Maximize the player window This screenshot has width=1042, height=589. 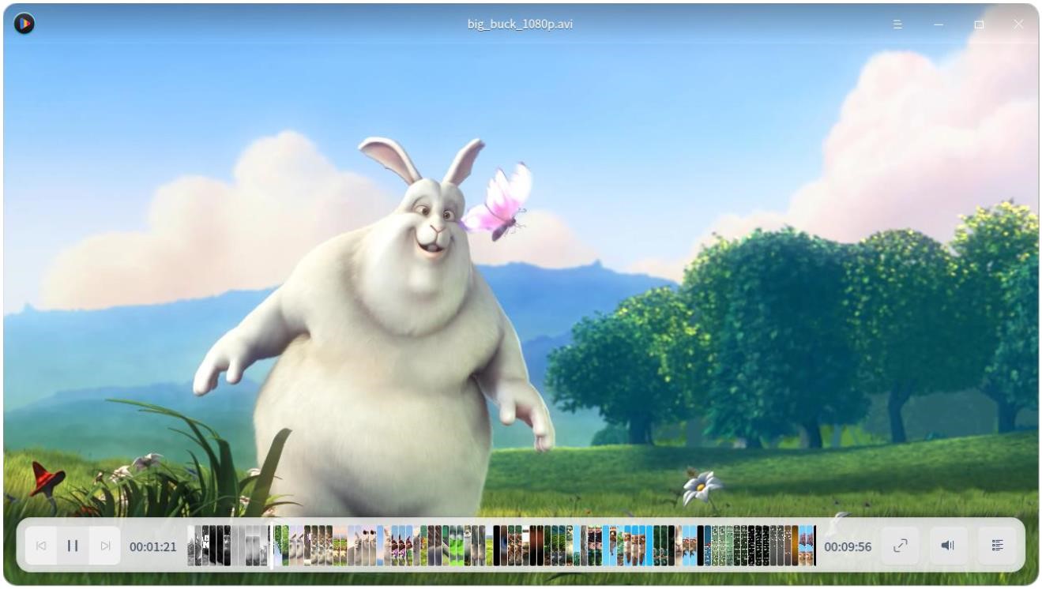click(x=979, y=24)
